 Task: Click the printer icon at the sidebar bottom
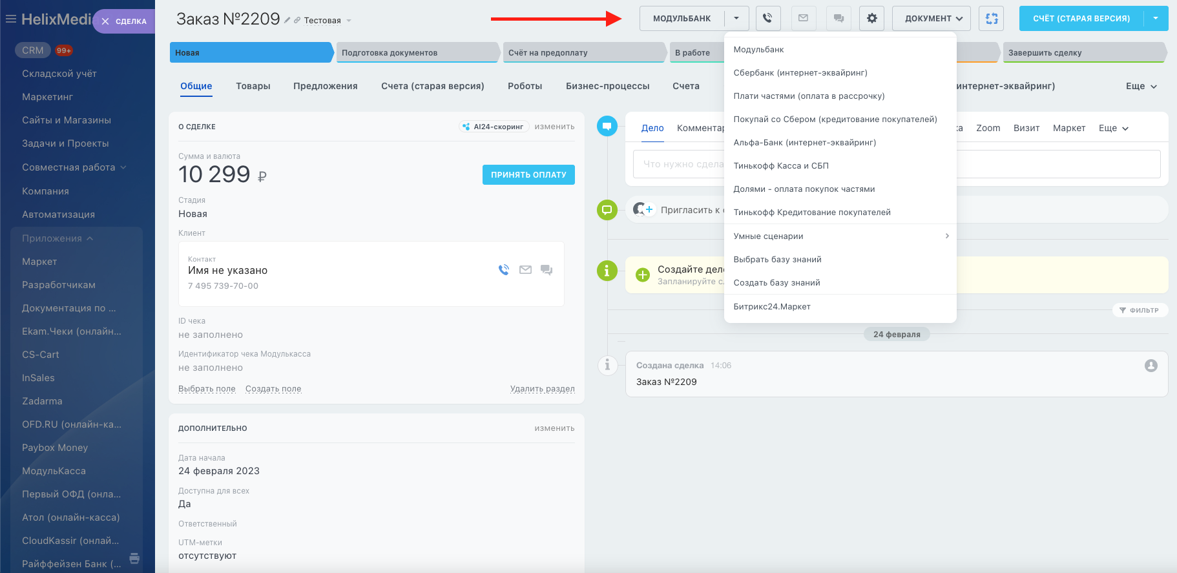coord(134,558)
